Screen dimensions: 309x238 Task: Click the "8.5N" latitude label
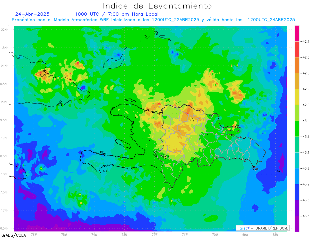4,156
